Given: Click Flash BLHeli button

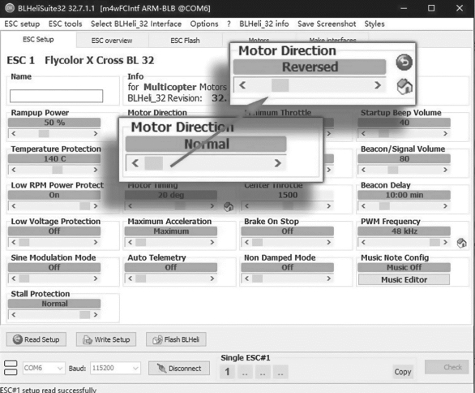Looking at the screenshot, I should [176, 339].
